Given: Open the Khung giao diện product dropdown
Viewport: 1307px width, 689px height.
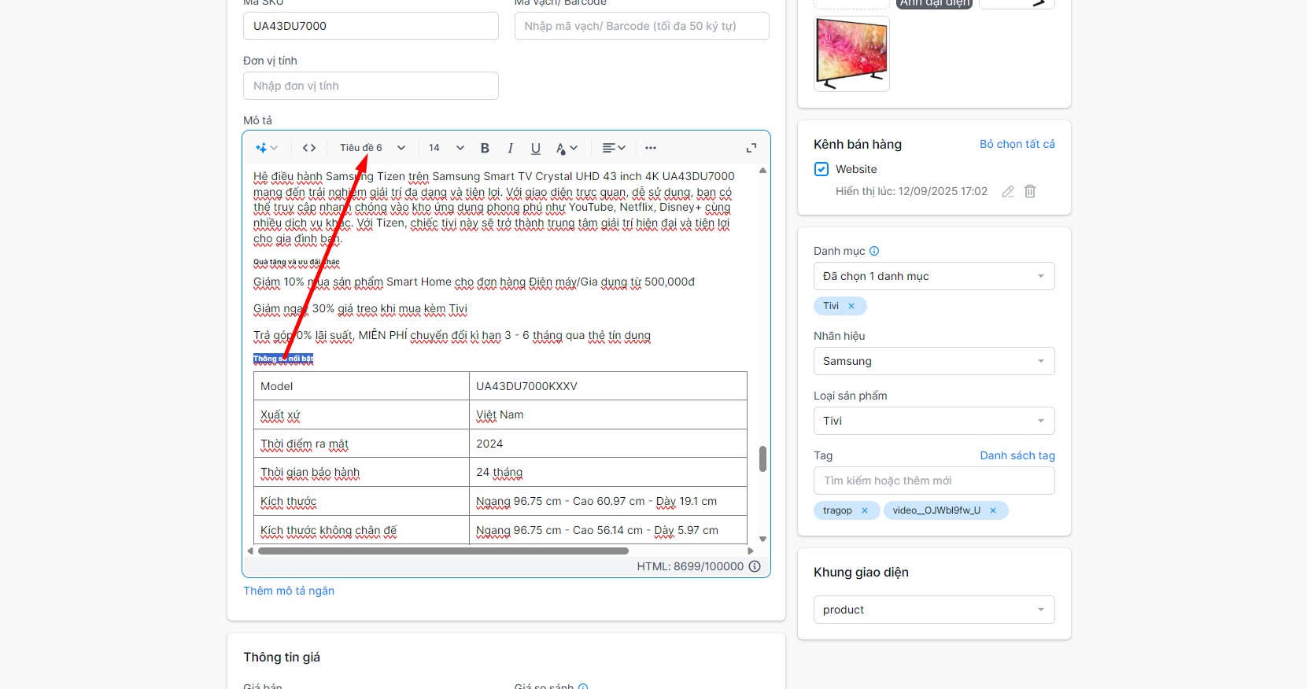Looking at the screenshot, I should pos(934,610).
